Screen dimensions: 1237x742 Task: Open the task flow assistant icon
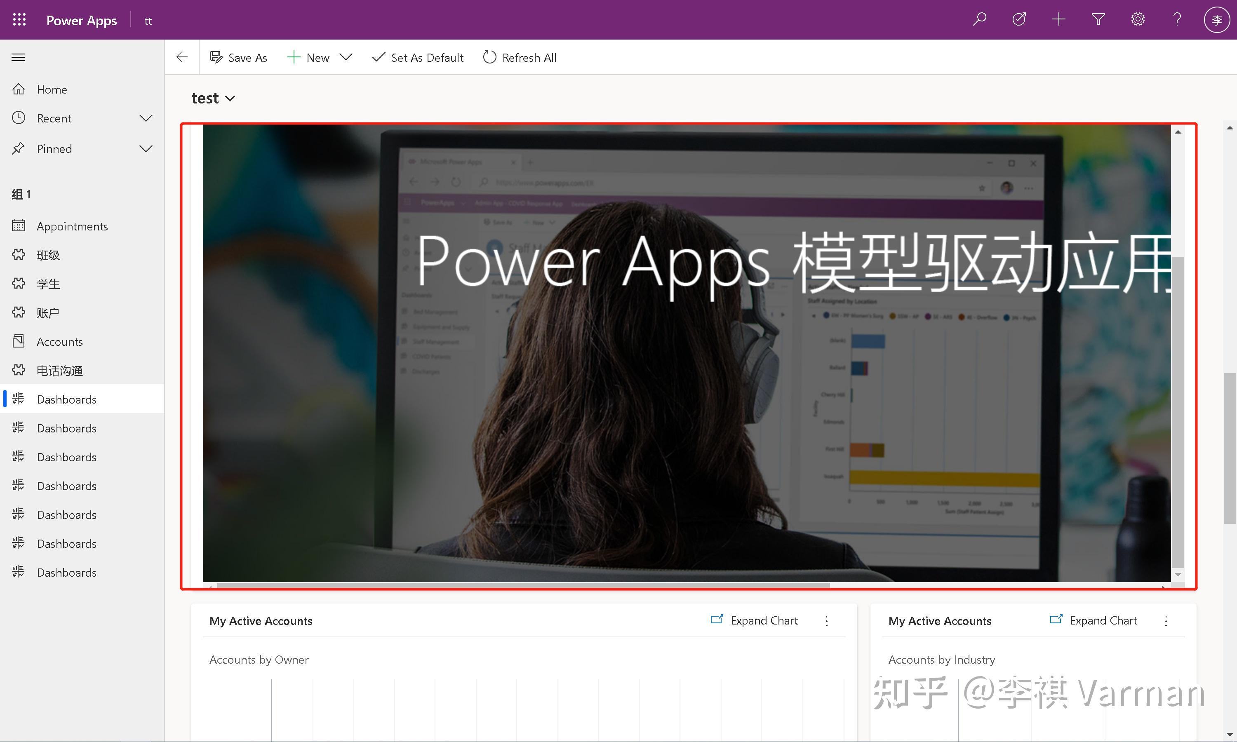pos(1019,19)
